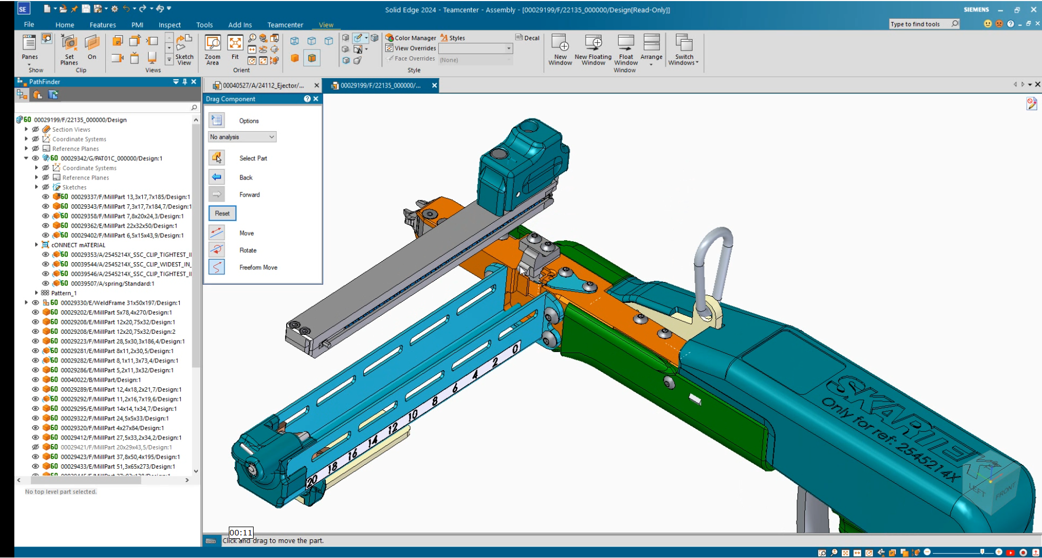Click Fit to fit the model

click(x=235, y=47)
